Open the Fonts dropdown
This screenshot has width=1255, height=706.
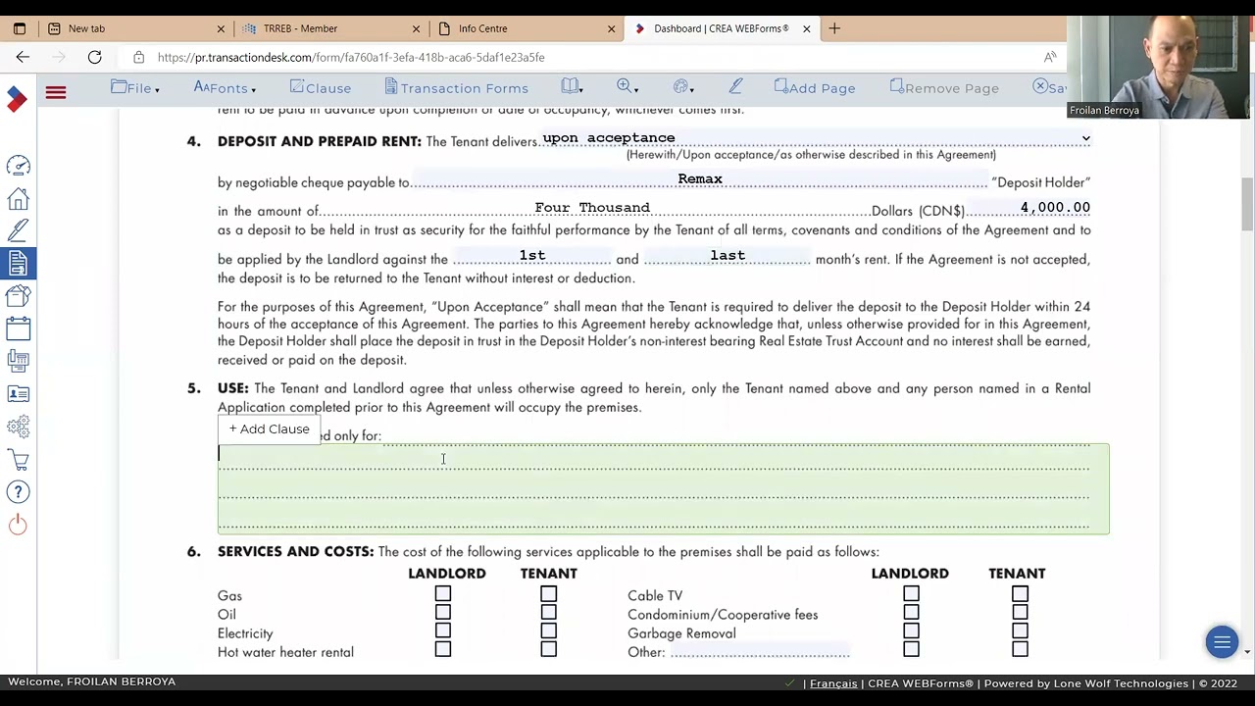click(225, 88)
